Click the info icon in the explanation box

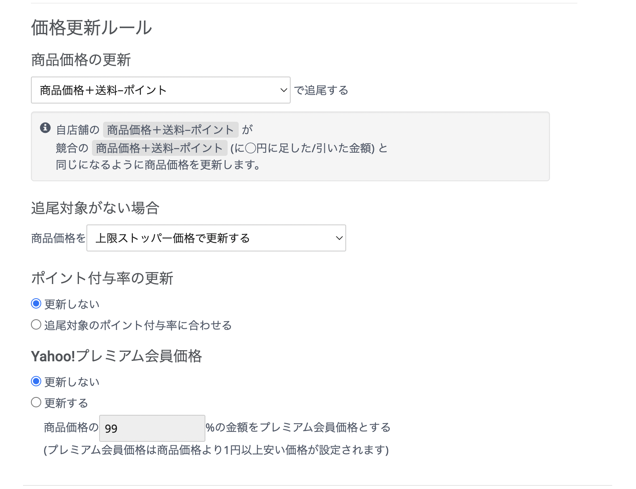tap(45, 128)
